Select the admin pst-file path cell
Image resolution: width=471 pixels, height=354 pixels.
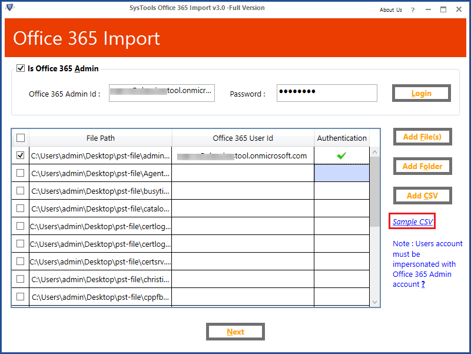[100, 156]
